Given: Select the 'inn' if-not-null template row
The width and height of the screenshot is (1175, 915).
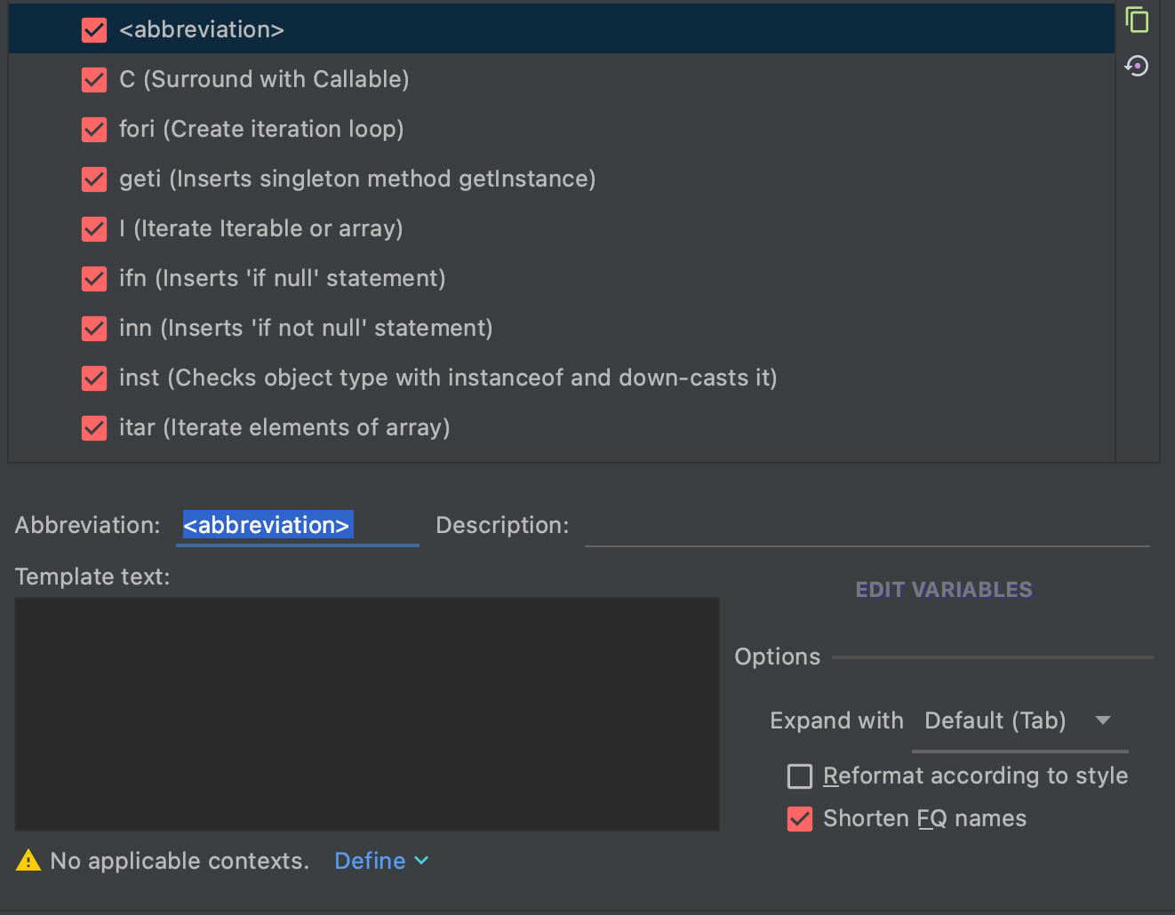Looking at the screenshot, I should pyautogui.click(x=306, y=328).
